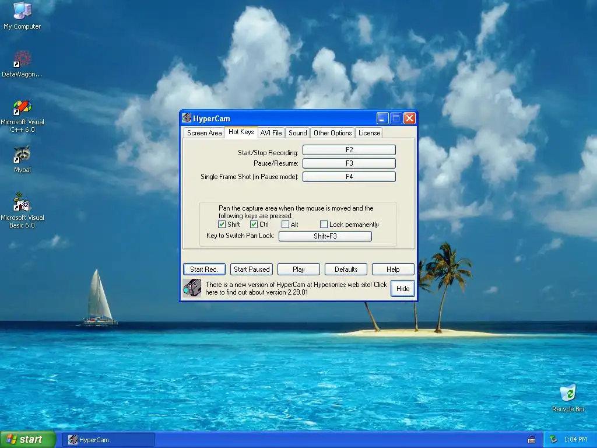Viewport: 597px width, 448px height.
Task: Enable the Alt pan key checkbox
Action: point(285,225)
